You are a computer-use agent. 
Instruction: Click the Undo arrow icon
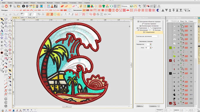click(22, 14)
